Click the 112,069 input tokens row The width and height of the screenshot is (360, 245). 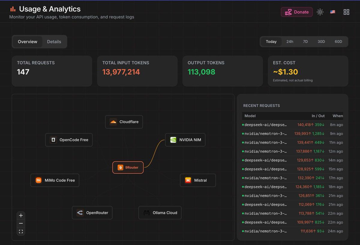point(292,205)
